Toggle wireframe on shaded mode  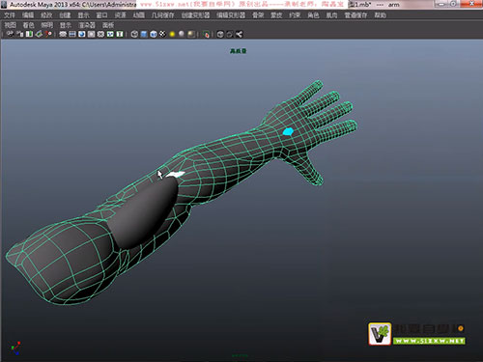pyautogui.click(x=154, y=34)
